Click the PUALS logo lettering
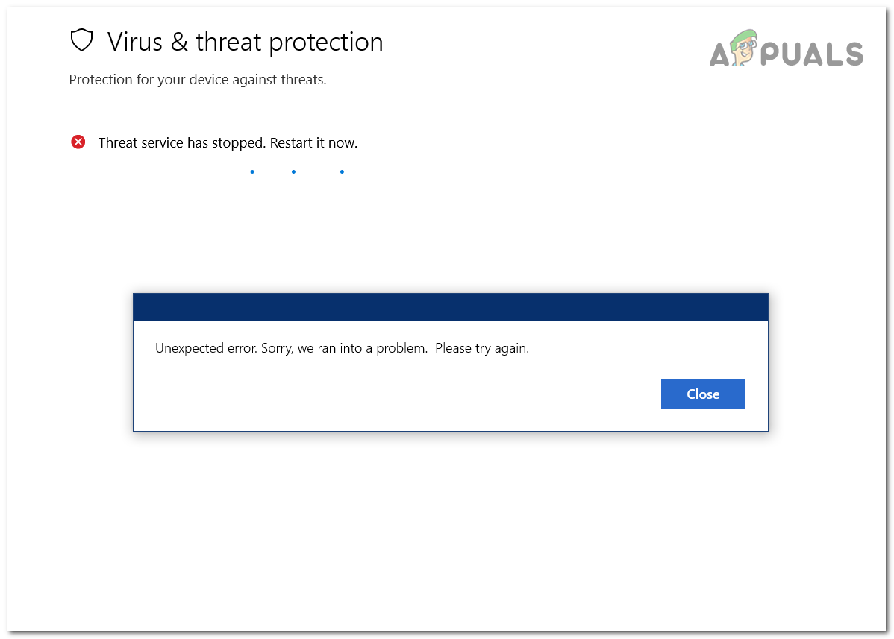 [815, 54]
